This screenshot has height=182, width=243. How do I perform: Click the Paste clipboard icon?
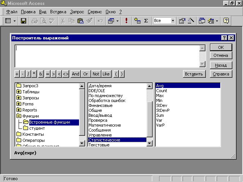pos(80,21)
